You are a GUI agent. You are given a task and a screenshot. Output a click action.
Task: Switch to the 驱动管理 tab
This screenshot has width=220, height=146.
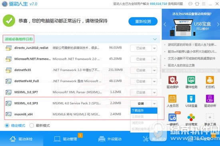(66, 139)
